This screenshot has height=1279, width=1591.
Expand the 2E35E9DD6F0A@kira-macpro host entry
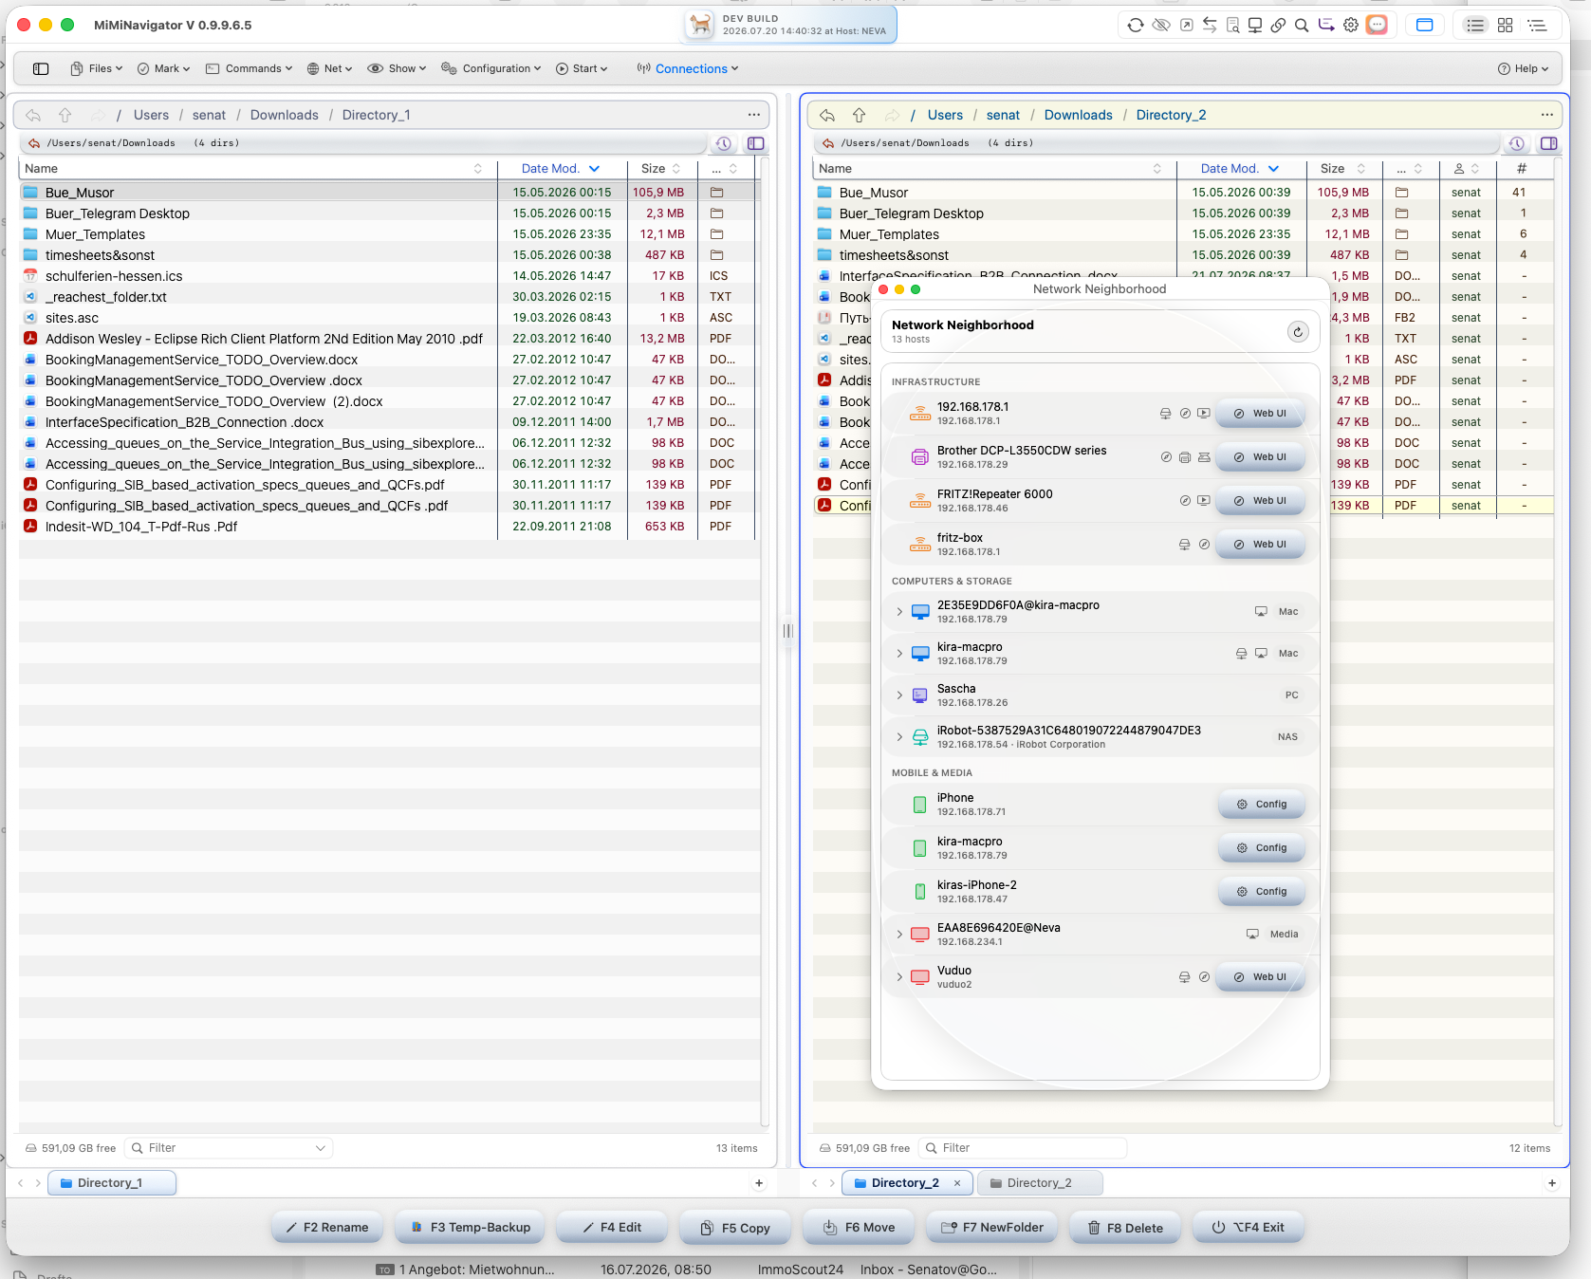899,612
